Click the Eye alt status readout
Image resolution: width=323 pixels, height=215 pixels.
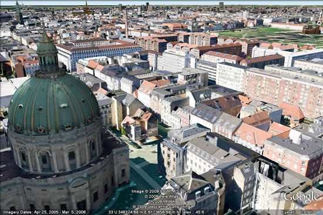click(x=297, y=212)
